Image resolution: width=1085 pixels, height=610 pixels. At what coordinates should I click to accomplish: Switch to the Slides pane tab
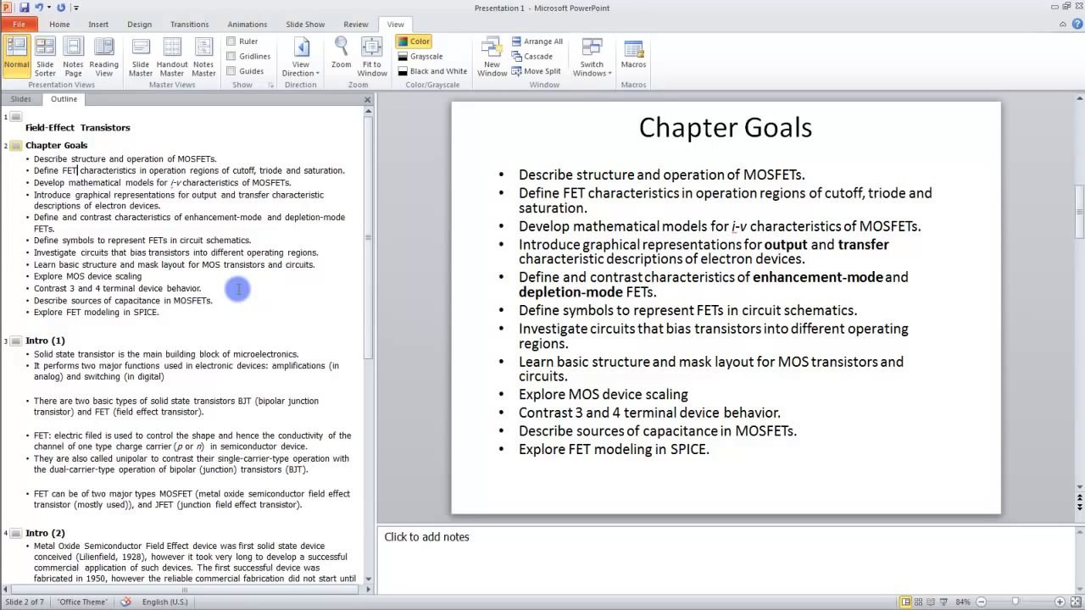coord(20,99)
